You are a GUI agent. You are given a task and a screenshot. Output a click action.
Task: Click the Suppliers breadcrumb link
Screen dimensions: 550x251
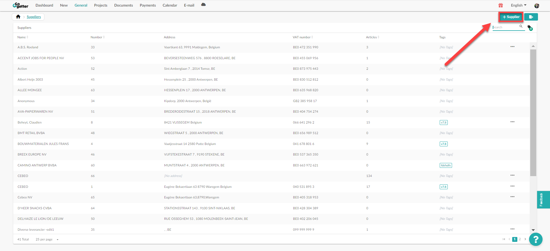34,17
